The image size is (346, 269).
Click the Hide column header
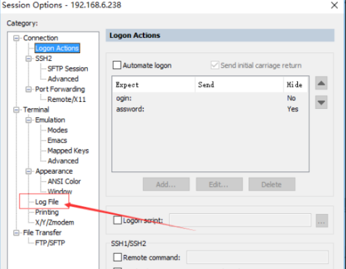pyautogui.click(x=295, y=85)
